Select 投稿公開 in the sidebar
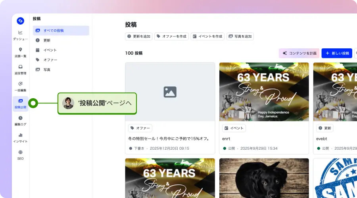Viewport: 357px width, 198px height. point(21,104)
